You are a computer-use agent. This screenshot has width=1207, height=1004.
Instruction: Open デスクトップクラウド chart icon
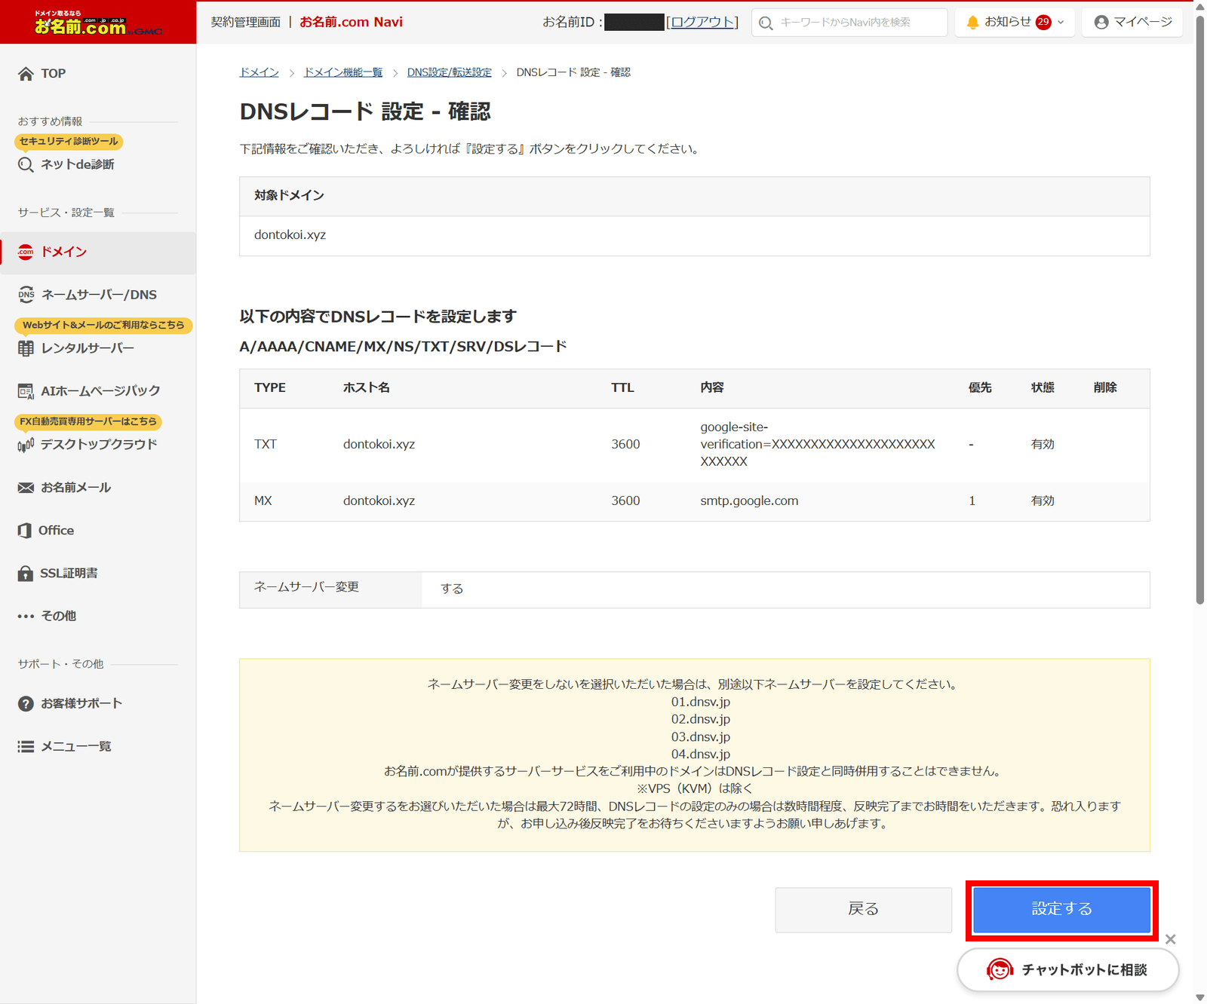click(26, 445)
